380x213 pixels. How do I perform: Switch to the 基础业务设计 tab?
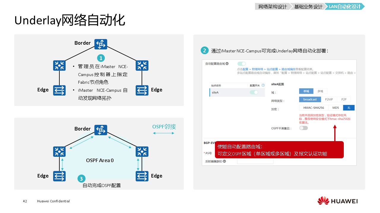pos(308,7)
